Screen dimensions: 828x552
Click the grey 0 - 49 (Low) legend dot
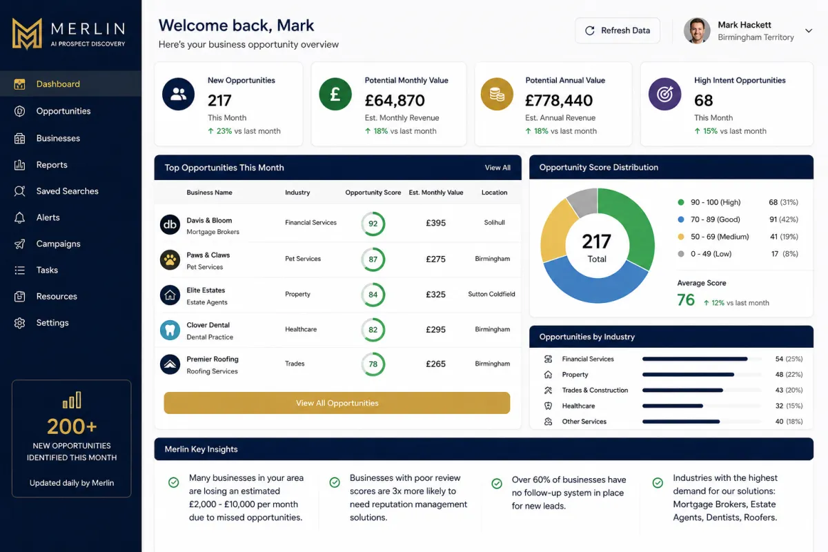click(681, 254)
